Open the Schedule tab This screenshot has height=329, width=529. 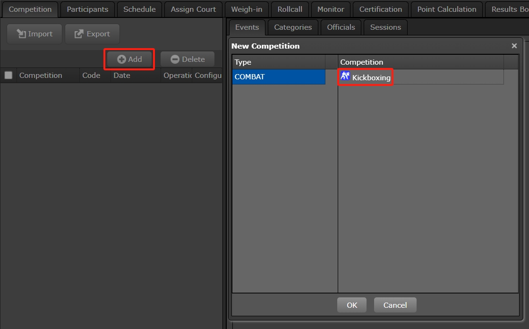pyautogui.click(x=139, y=9)
